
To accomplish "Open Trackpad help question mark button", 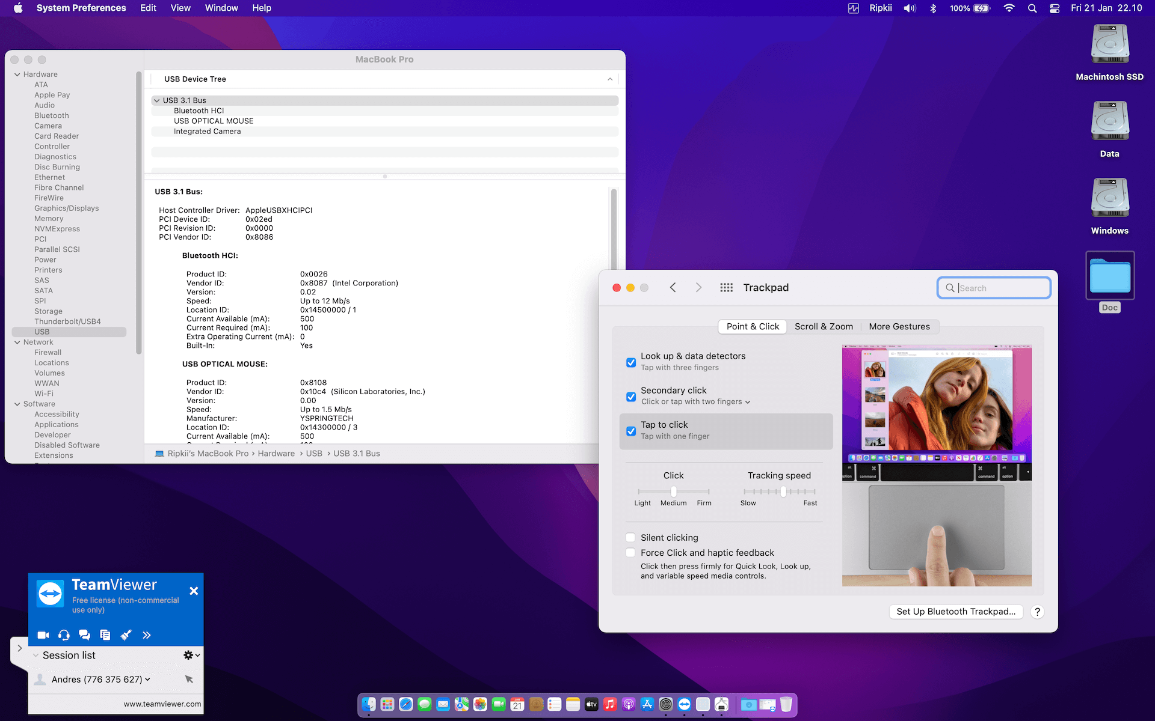I will (1037, 612).
